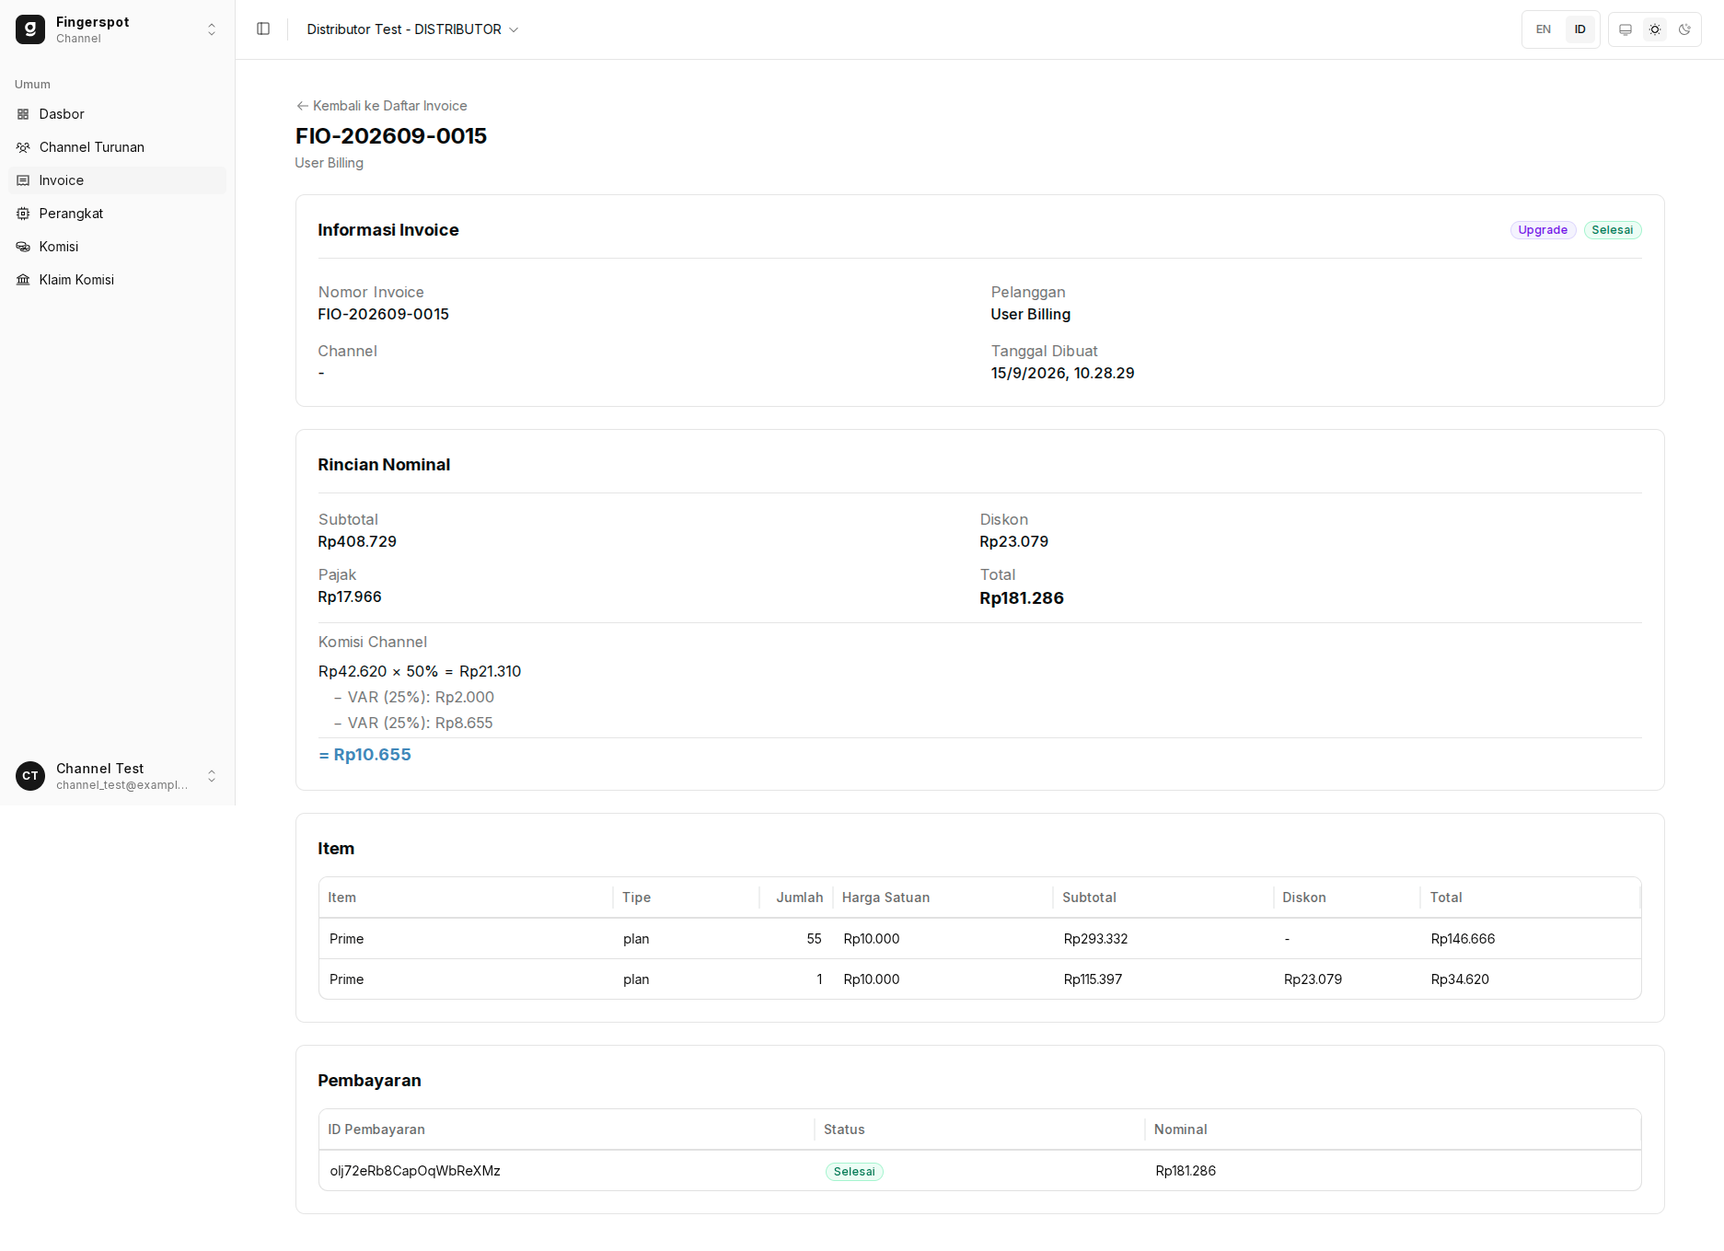Go back via Kembali ke Daftar Invoice
The width and height of the screenshot is (1724, 1251).
point(381,106)
